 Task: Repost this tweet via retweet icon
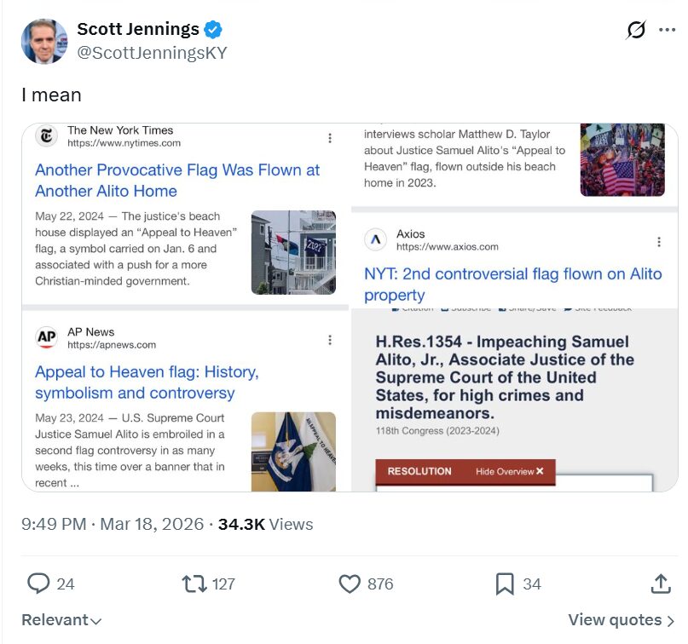(x=194, y=584)
